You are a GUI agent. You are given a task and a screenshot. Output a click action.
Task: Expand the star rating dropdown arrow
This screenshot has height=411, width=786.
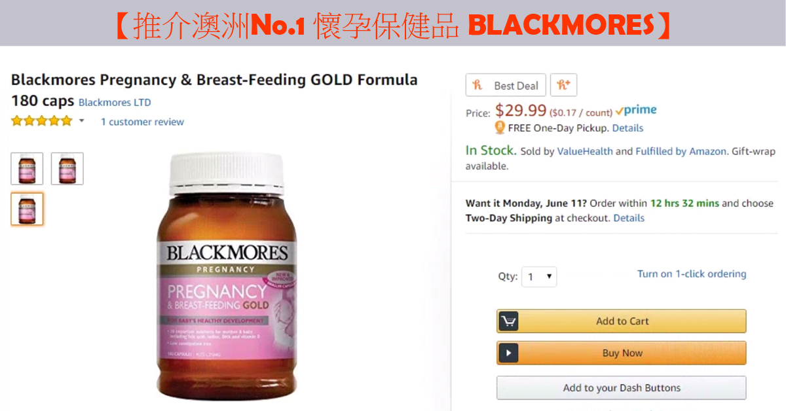coord(82,121)
